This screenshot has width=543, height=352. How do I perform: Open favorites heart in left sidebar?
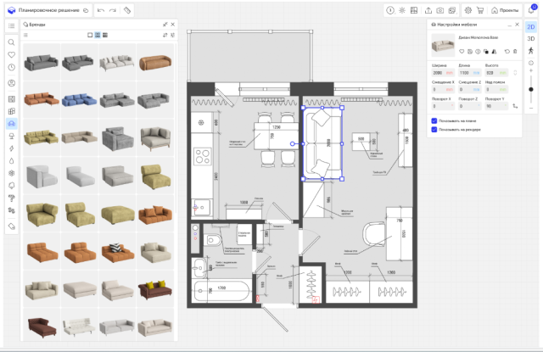click(x=11, y=55)
